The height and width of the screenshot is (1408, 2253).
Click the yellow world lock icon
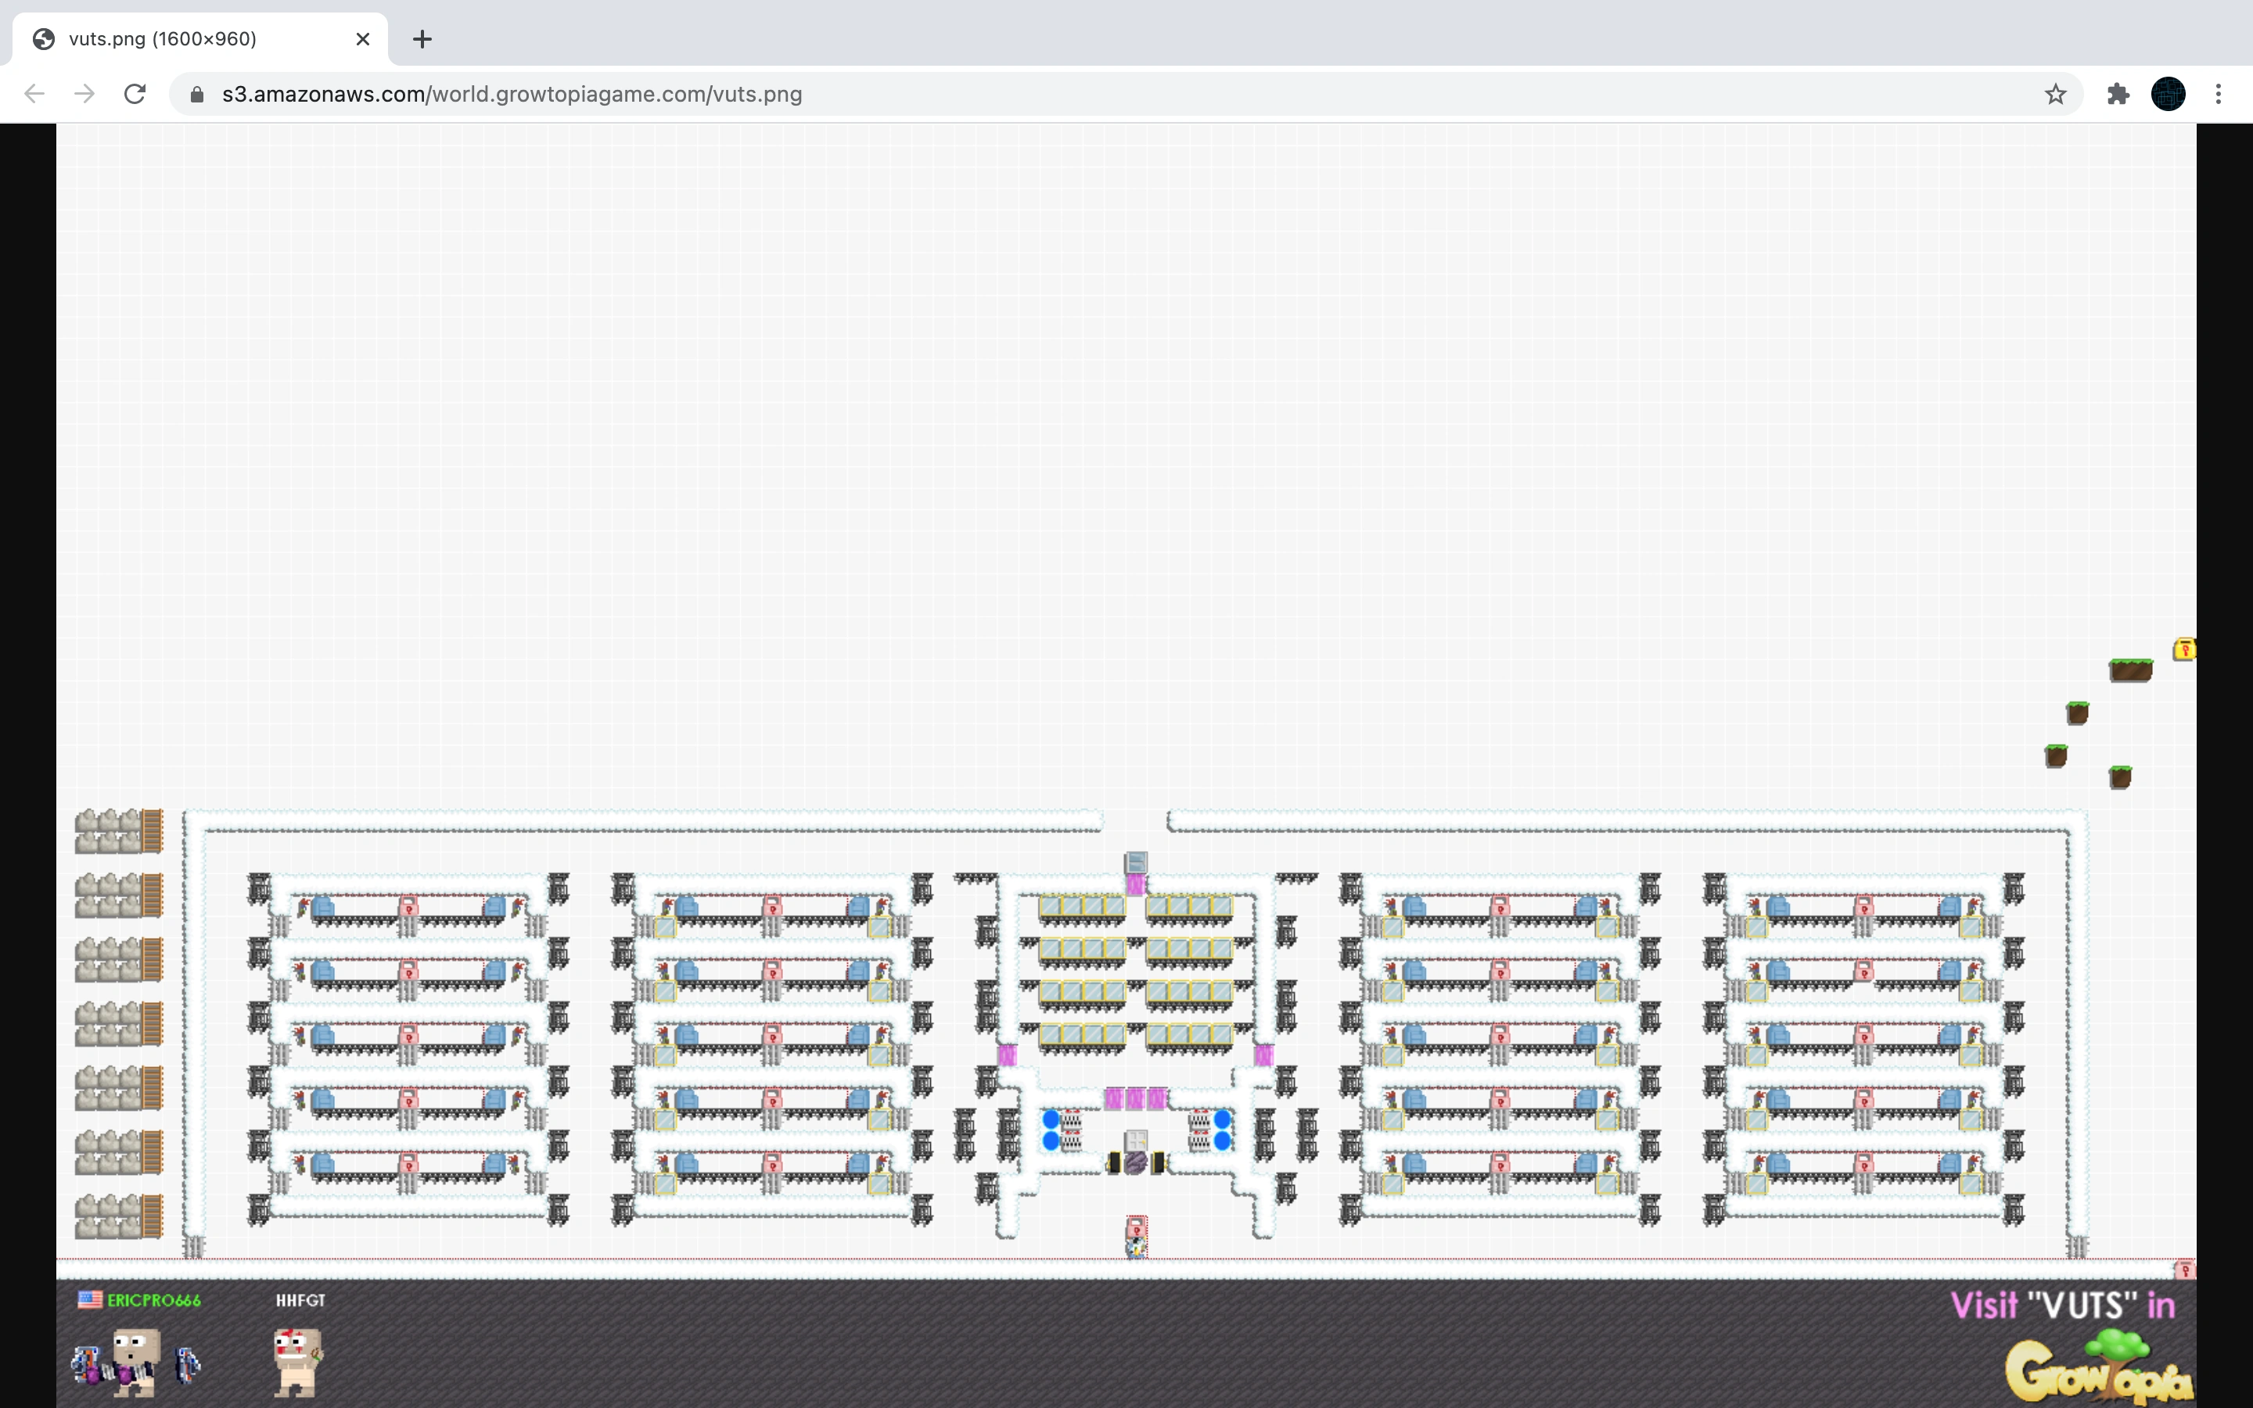[2184, 649]
